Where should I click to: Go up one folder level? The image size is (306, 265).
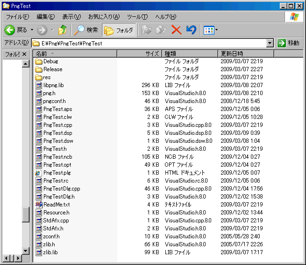click(x=63, y=30)
